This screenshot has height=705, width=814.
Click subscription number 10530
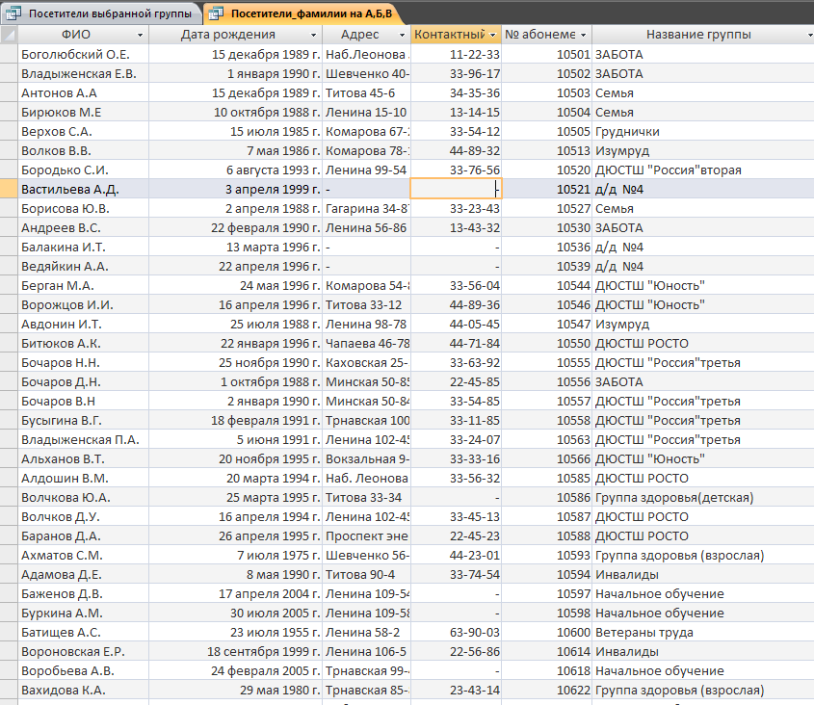pyautogui.click(x=546, y=227)
